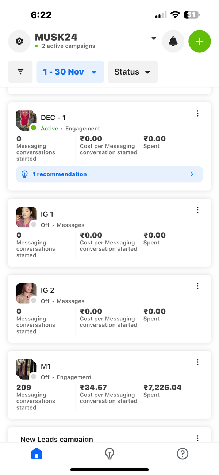Open three-dot menu for DEC - 1 campaign
This screenshot has width=219, height=475.
[x=197, y=113]
